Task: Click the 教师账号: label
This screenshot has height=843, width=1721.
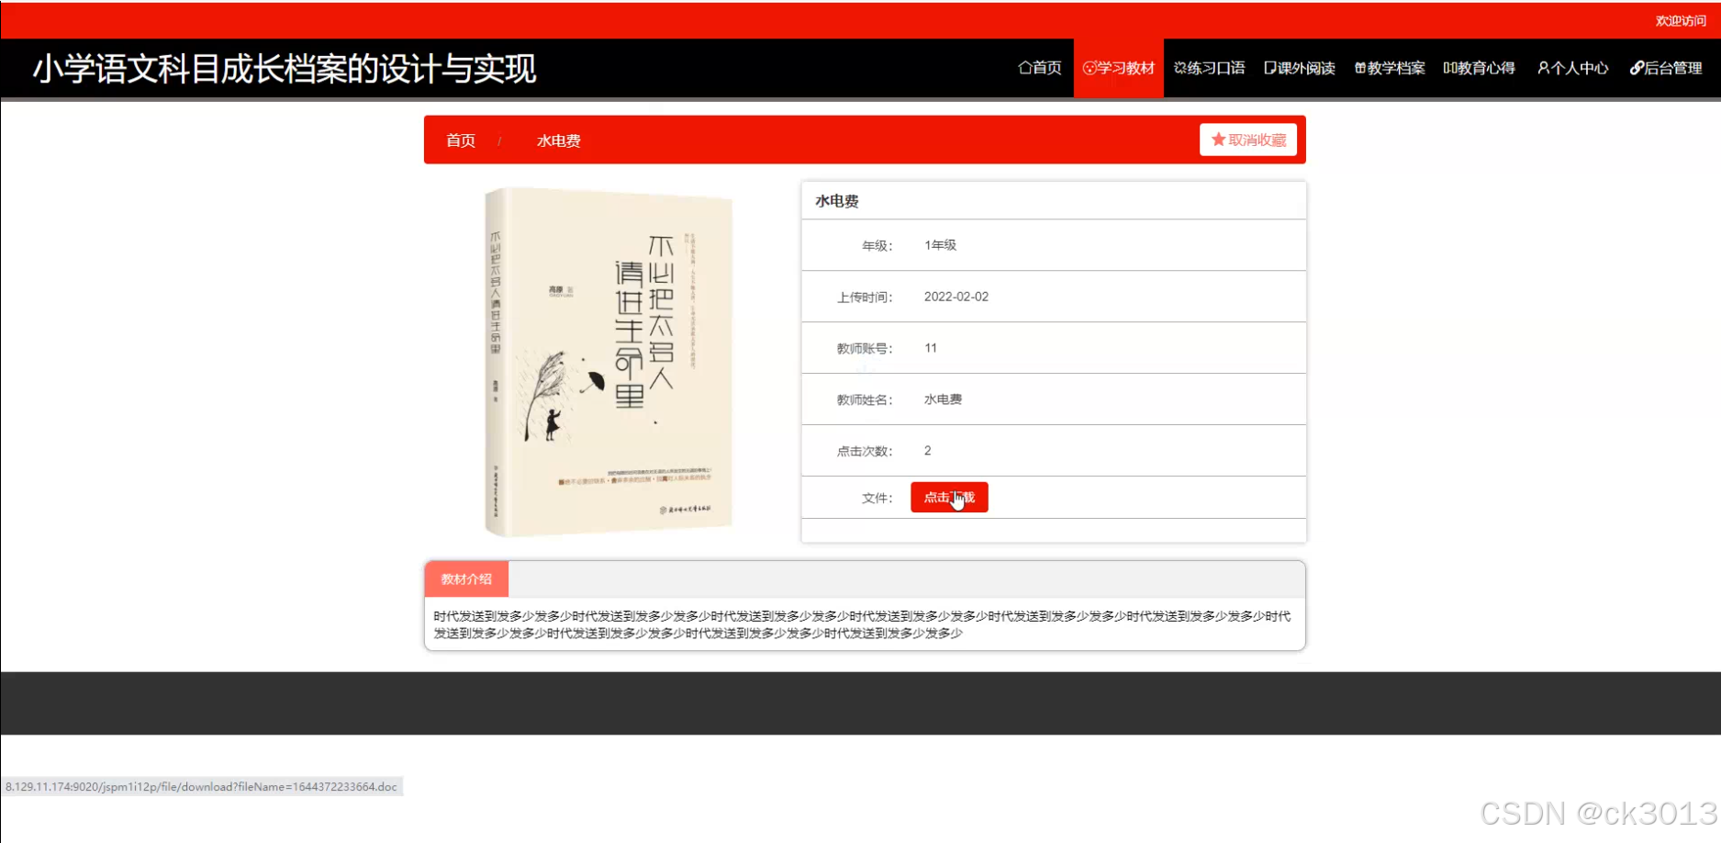Action: point(865,348)
